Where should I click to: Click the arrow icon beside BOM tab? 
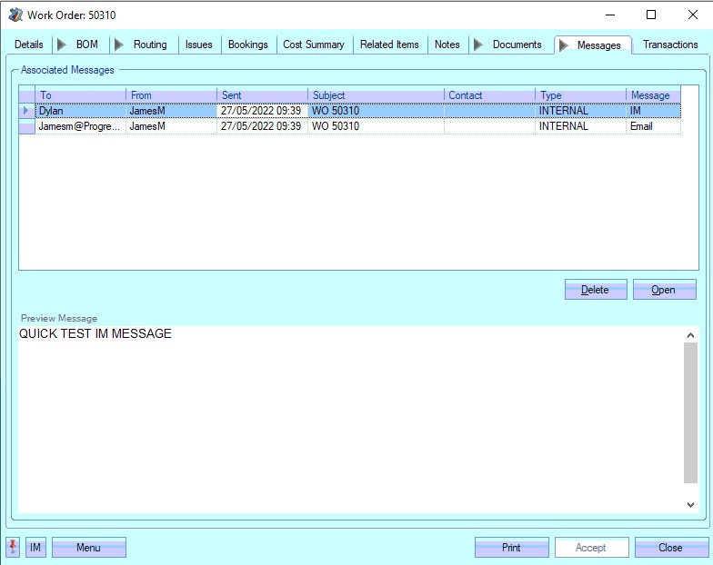[x=62, y=45]
